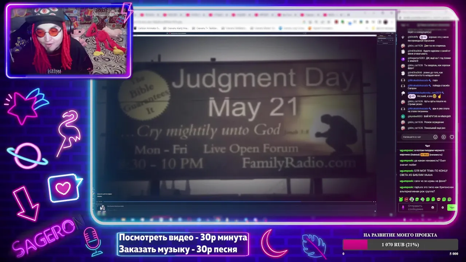
Task: Click the #2 crown badge next to @bittokfly
Action: 423,37
